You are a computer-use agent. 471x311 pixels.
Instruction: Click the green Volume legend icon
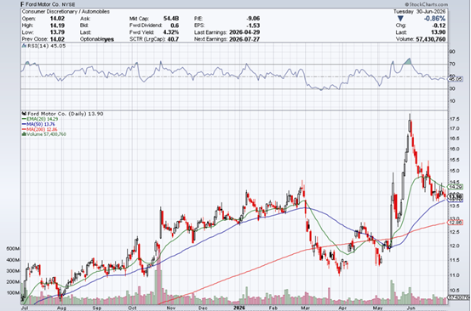point(24,134)
